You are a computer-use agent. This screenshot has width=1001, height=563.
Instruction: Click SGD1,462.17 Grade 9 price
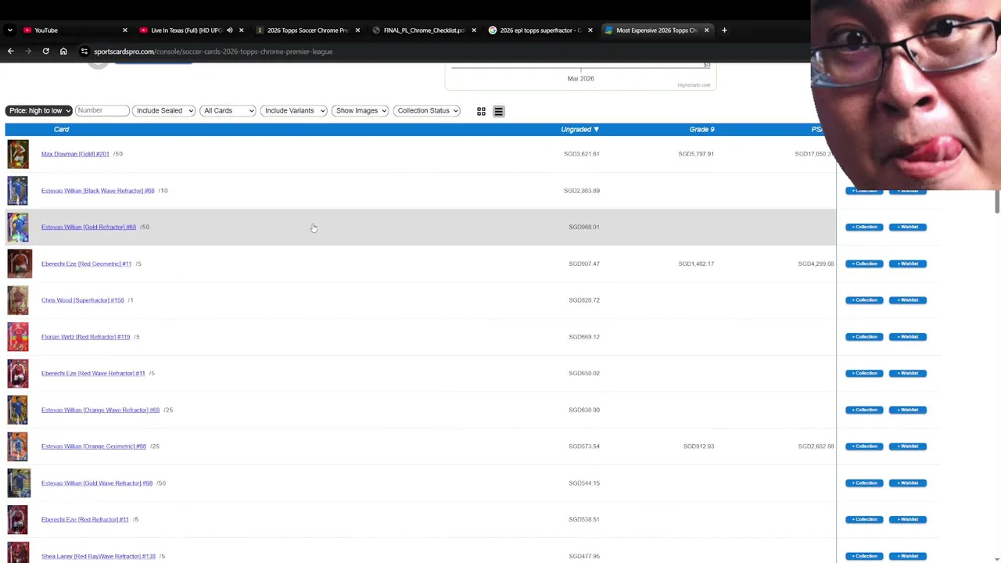[x=696, y=264]
